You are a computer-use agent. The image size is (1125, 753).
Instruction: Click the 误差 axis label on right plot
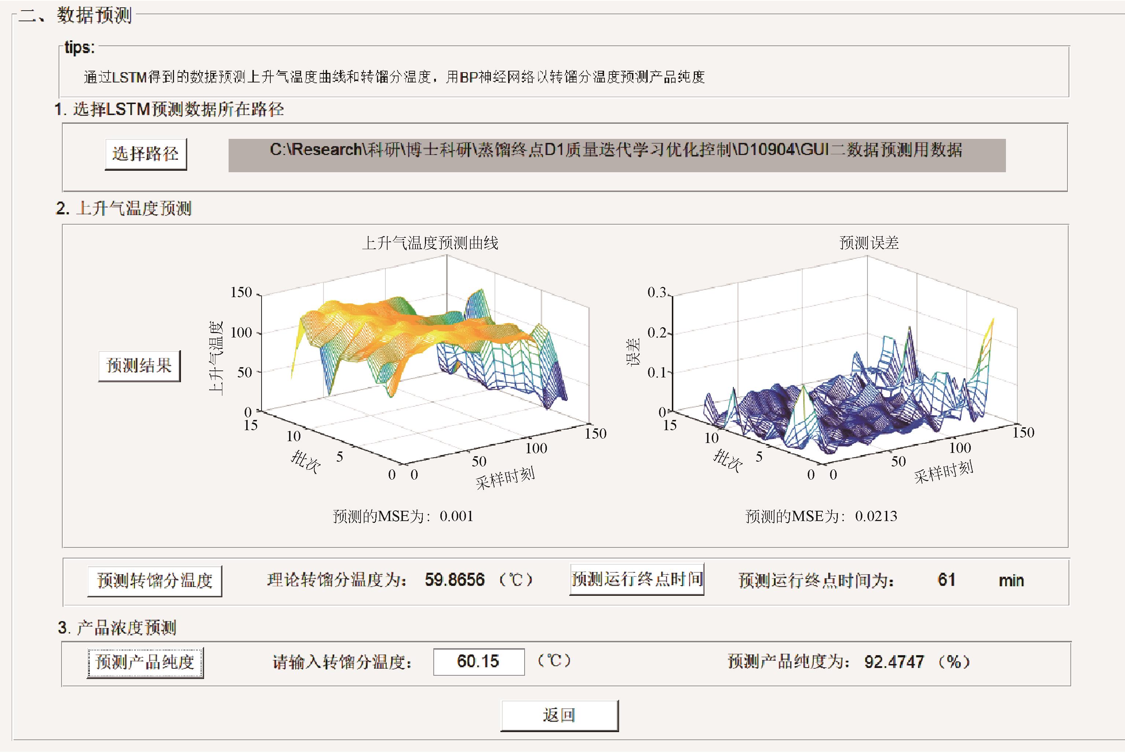[633, 352]
